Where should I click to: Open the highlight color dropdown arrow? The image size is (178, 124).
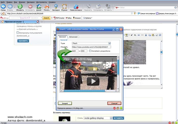coord(129,35)
